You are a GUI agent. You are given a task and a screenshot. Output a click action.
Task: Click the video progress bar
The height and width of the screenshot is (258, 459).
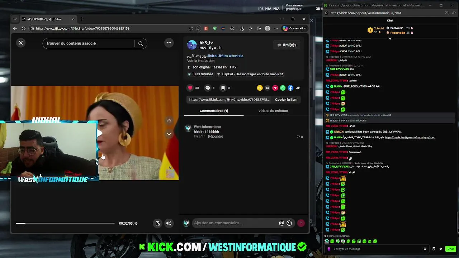click(65, 223)
